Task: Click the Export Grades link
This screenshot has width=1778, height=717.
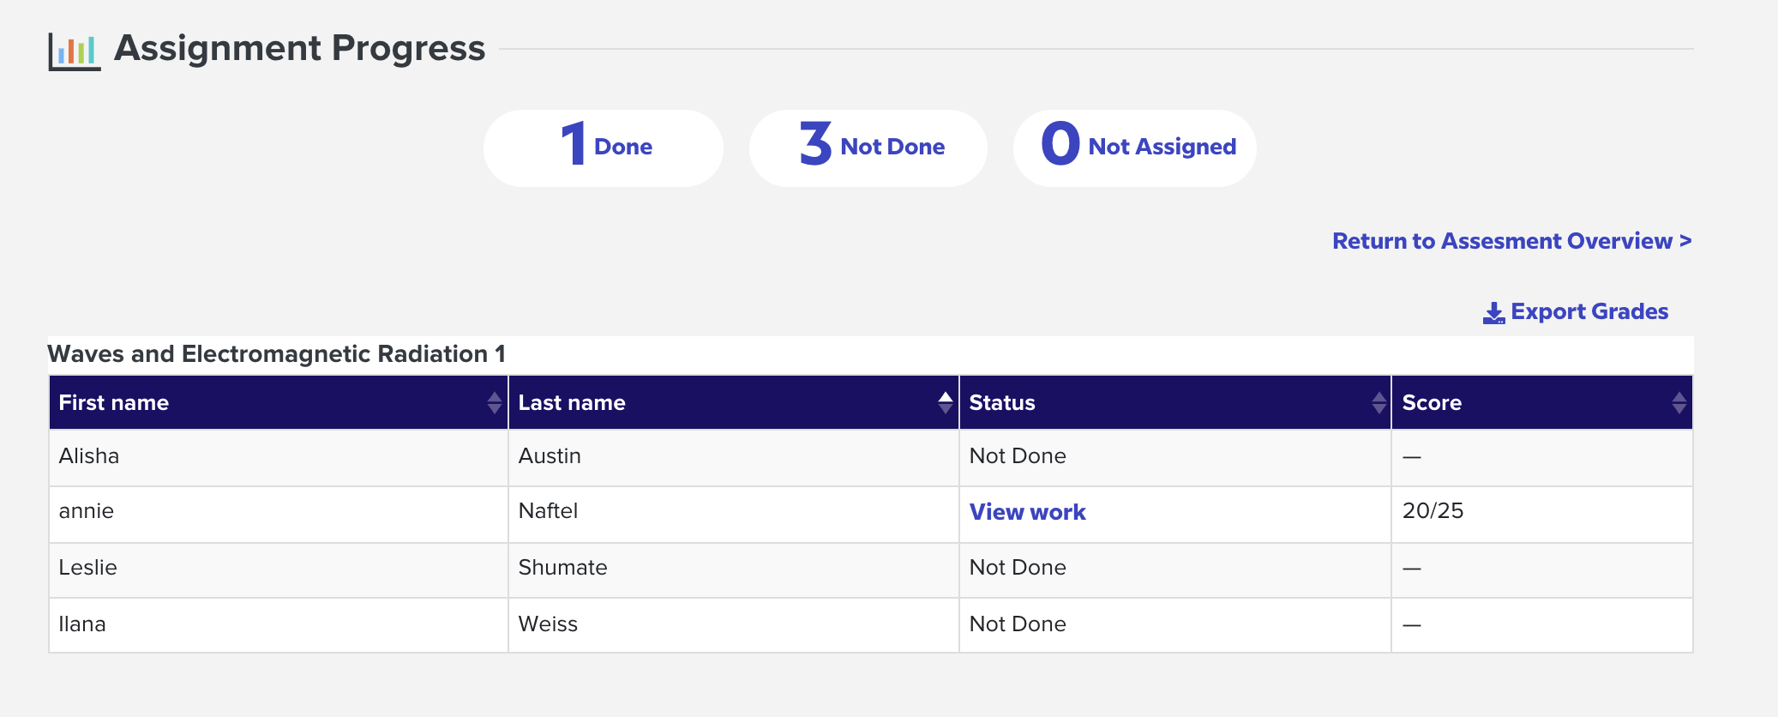Action: (1576, 311)
